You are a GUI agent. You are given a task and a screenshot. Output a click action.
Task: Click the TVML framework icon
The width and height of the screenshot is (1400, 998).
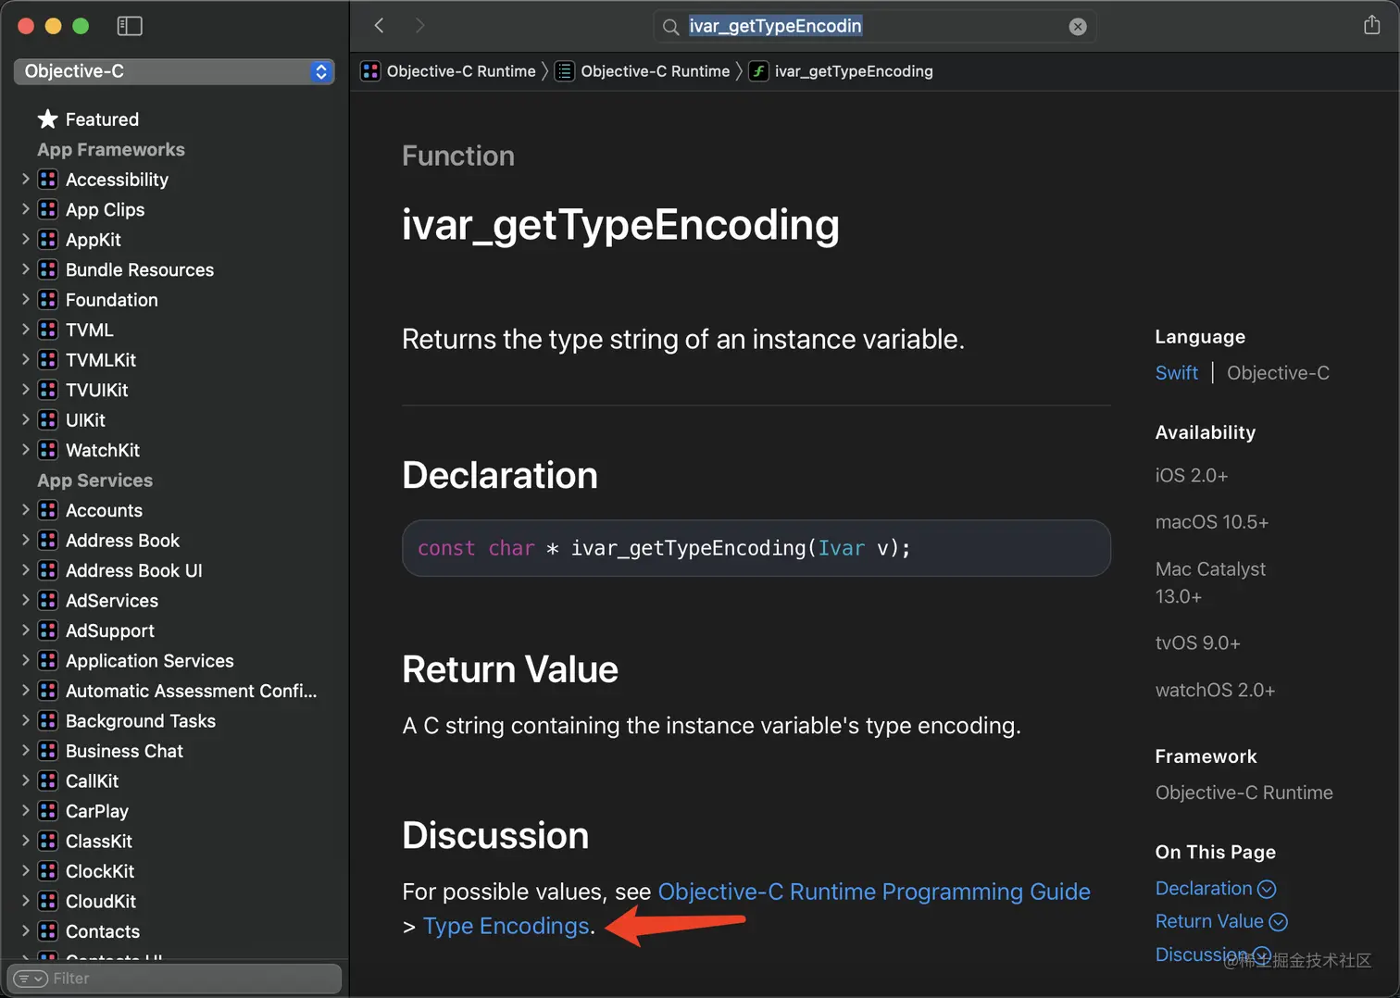48,330
